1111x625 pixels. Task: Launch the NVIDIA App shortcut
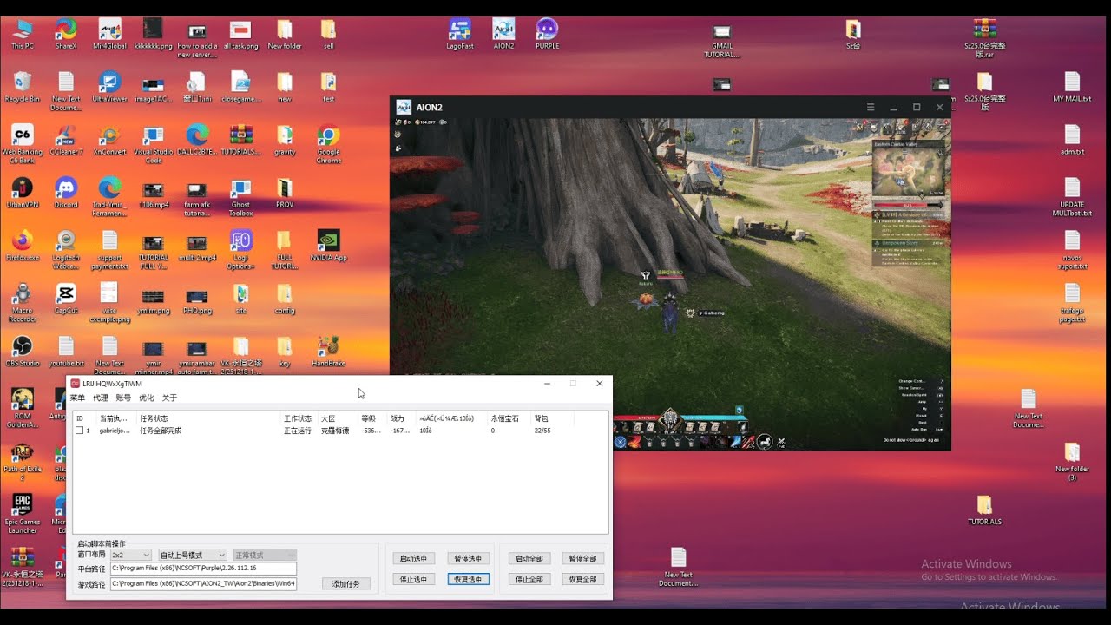coord(328,246)
